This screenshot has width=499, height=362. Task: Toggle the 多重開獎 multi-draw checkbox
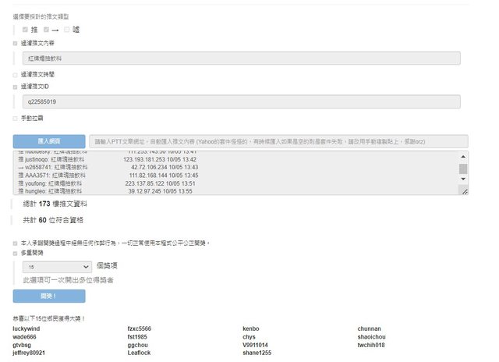16,253
